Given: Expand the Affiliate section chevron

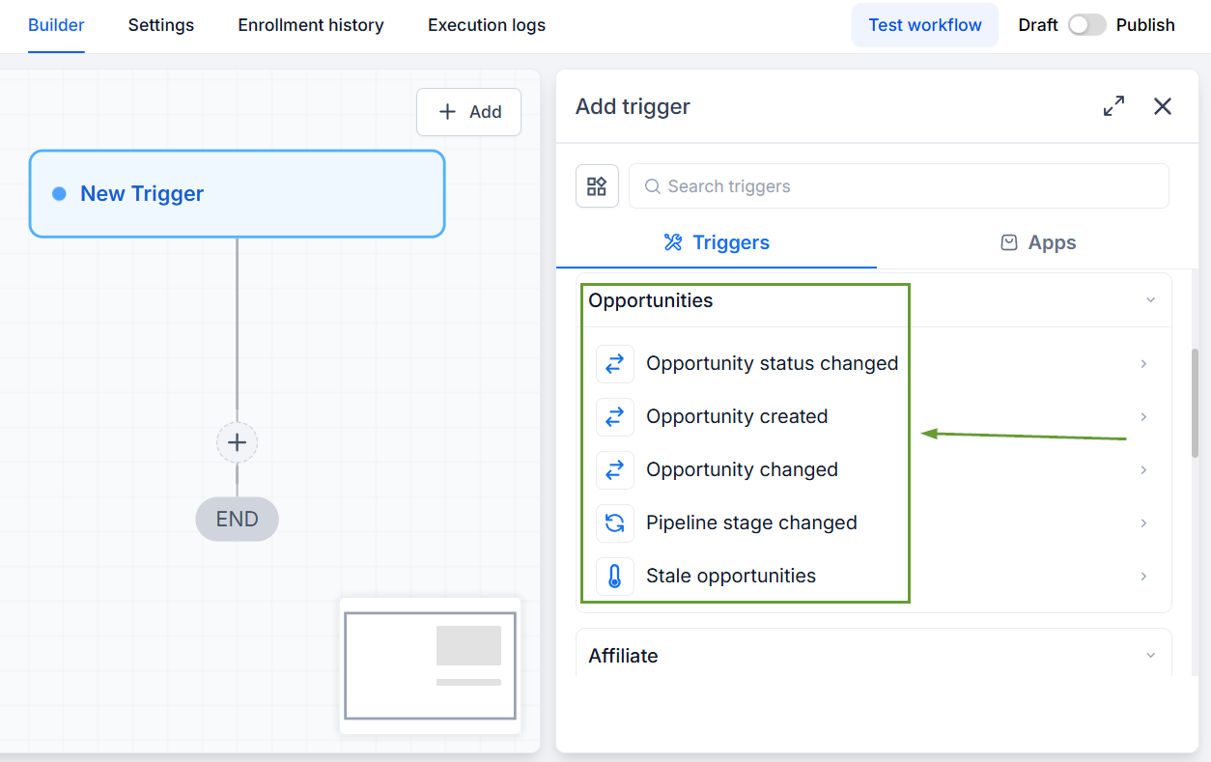Looking at the screenshot, I should 1150,656.
